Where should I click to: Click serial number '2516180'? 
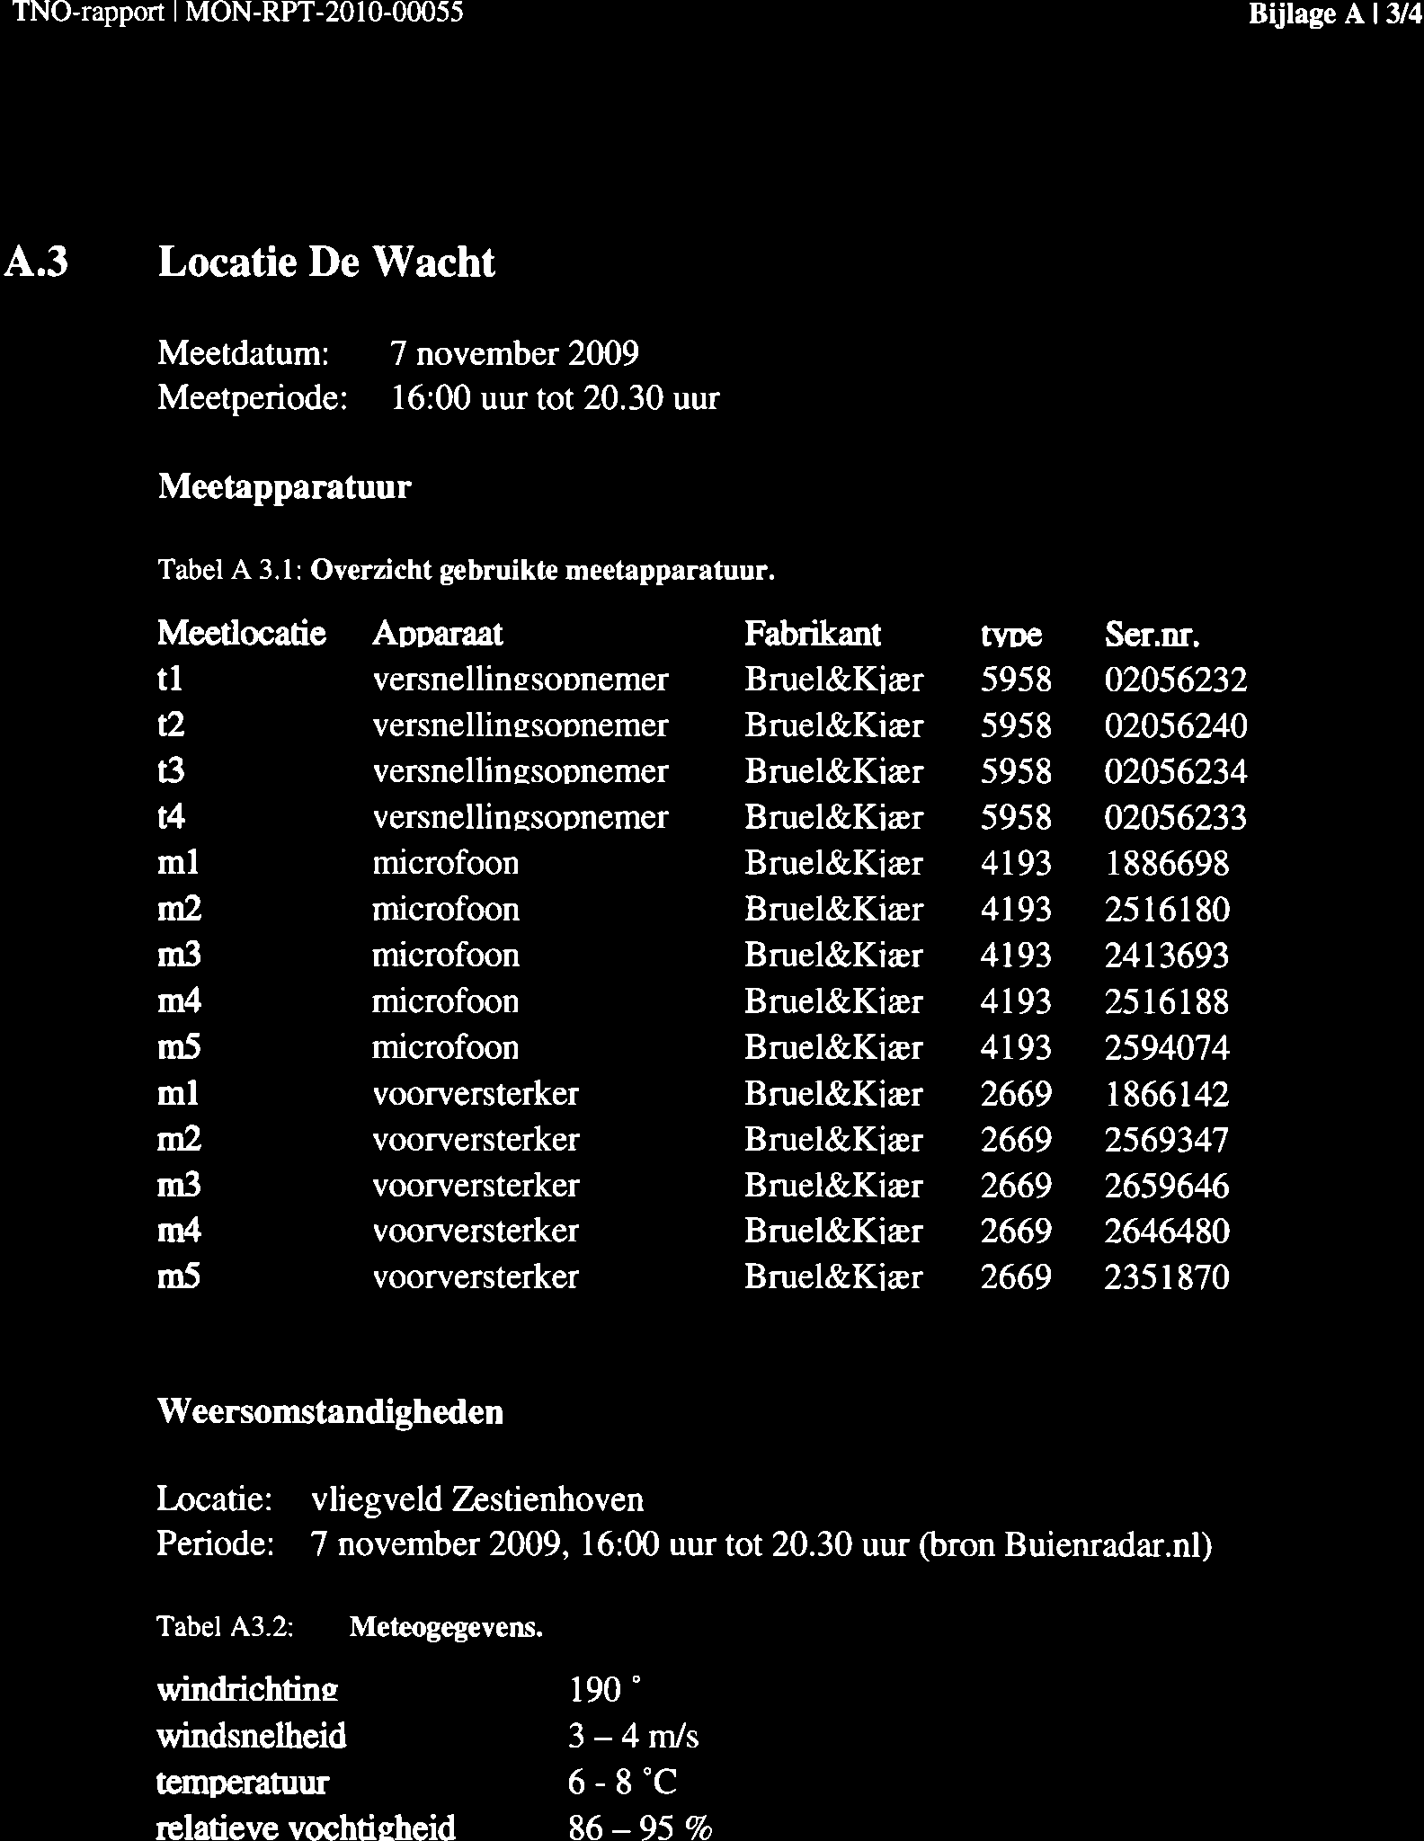1166,911
